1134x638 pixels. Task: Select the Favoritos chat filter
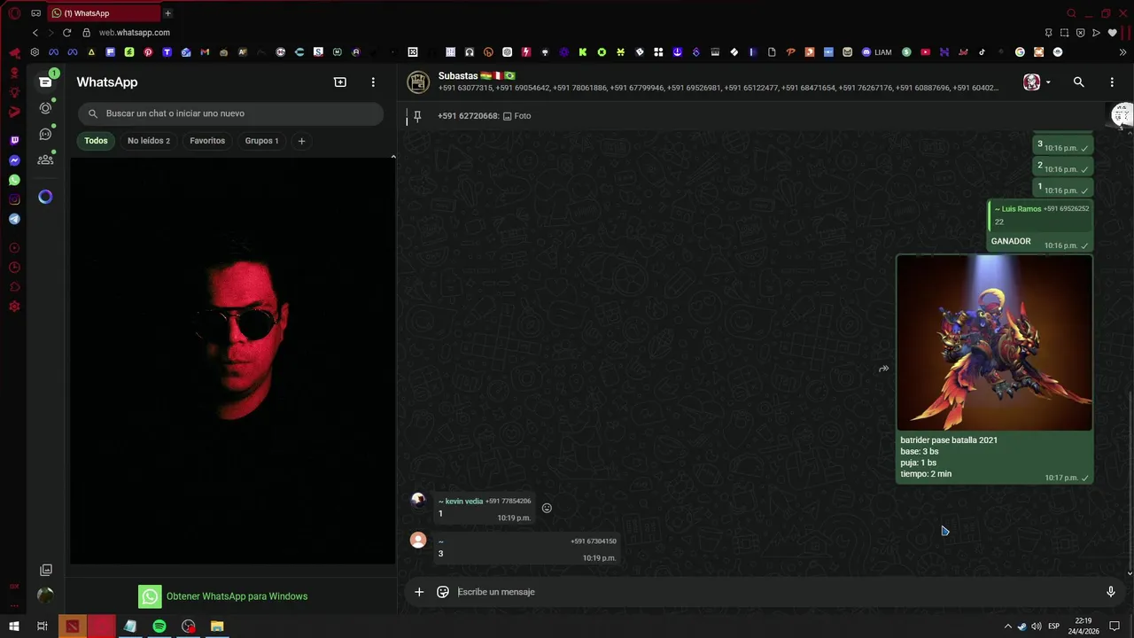click(207, 141)
